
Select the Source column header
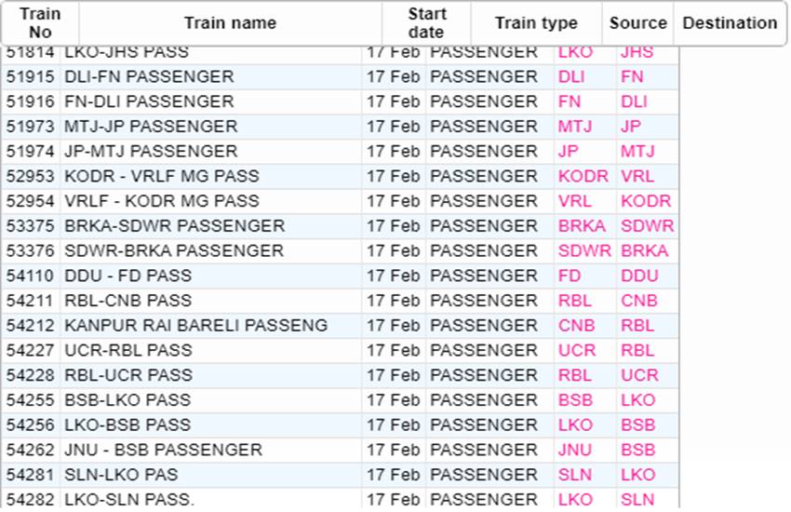click(637, 23)
